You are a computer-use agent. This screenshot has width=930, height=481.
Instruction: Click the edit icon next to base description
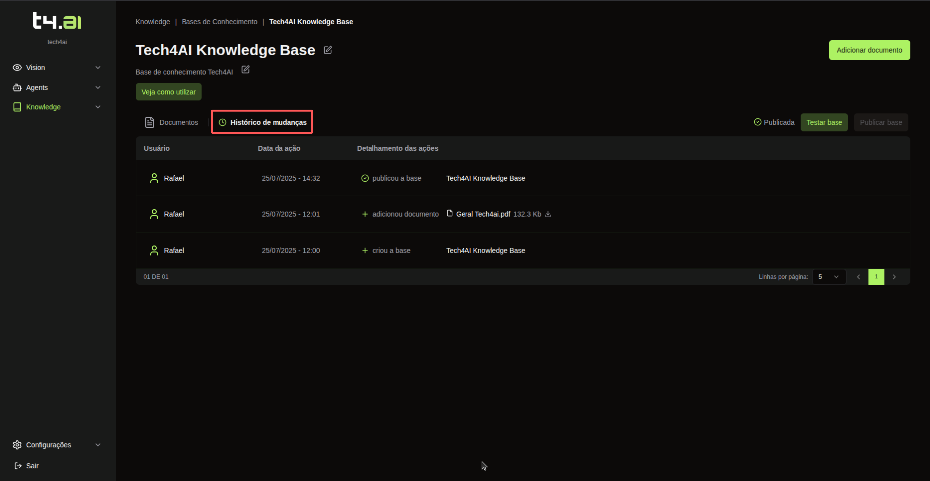(246, 70)
